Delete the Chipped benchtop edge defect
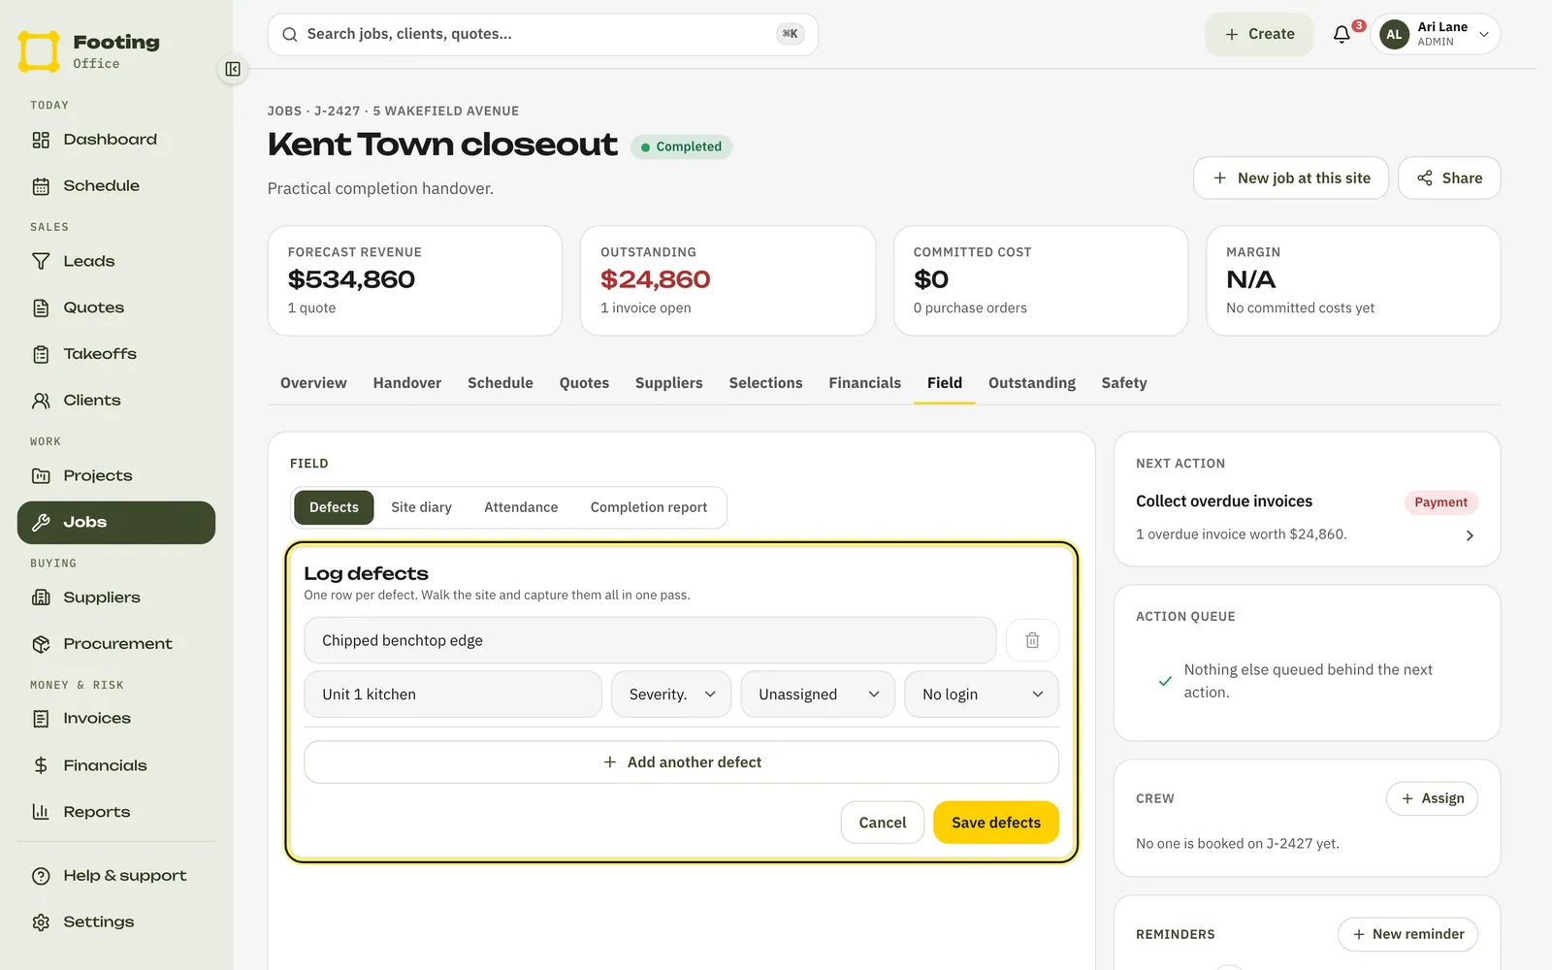The height and width of the screenshot is (970, 1552). (1032, 640)
